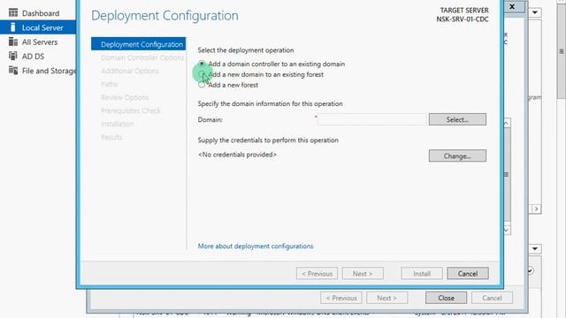This screenshot has height=318, width=566.
Task: Select Deployment Configuration wizard step
Action: (x=138, y=44)
